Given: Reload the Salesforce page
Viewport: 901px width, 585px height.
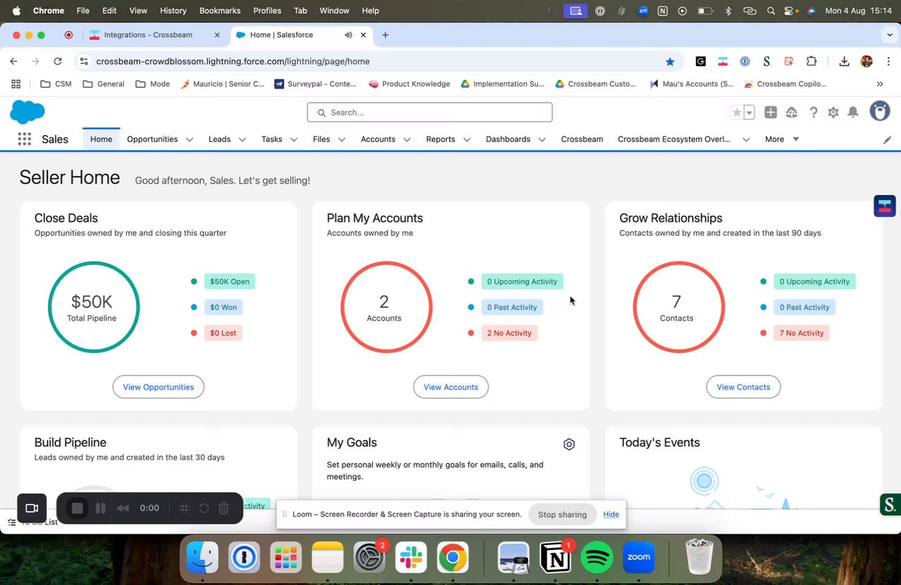Looking at the screenshot, I should point(58,61).
